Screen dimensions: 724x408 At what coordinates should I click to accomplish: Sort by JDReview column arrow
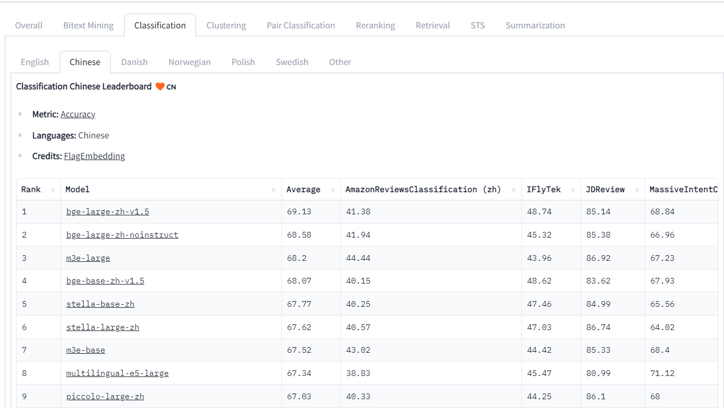pos(637,190)
